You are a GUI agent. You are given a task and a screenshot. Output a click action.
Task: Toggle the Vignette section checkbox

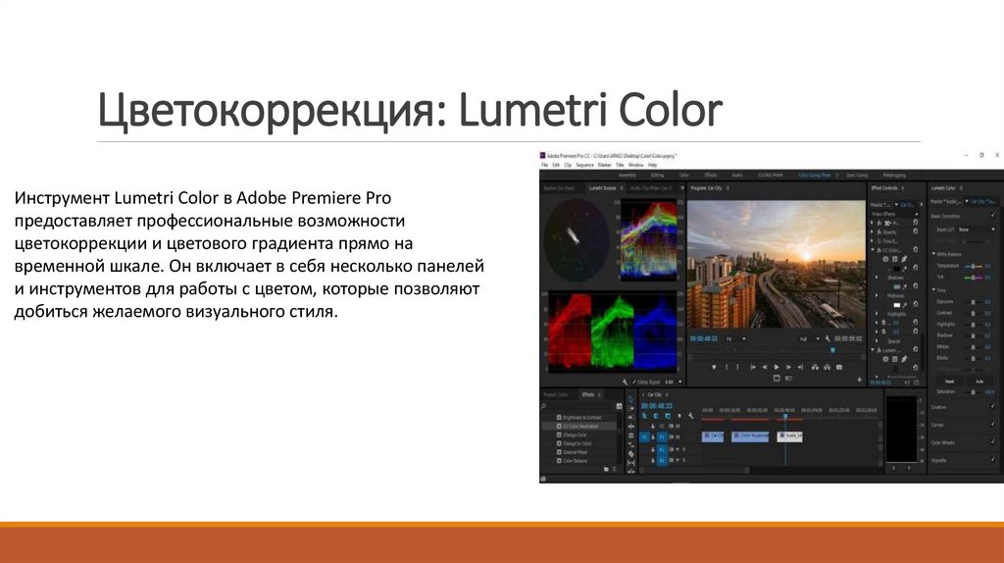click(992, 460)
